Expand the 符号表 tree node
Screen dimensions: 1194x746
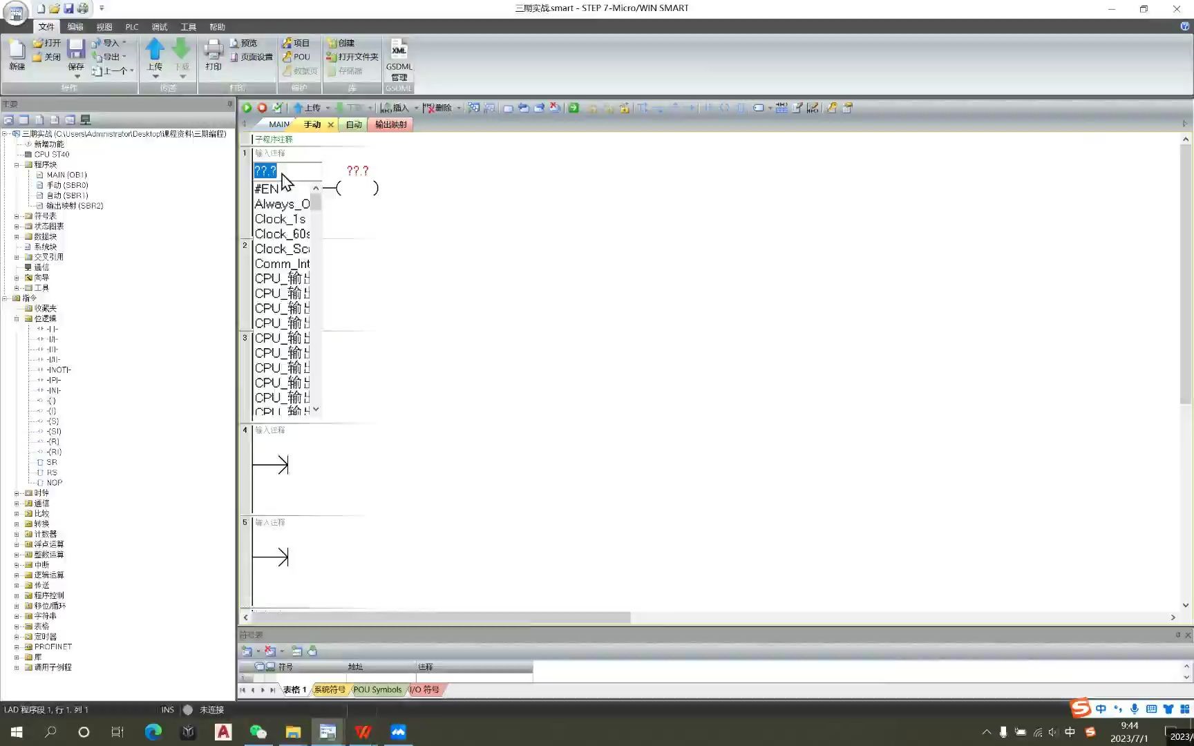tap(17, 216)
